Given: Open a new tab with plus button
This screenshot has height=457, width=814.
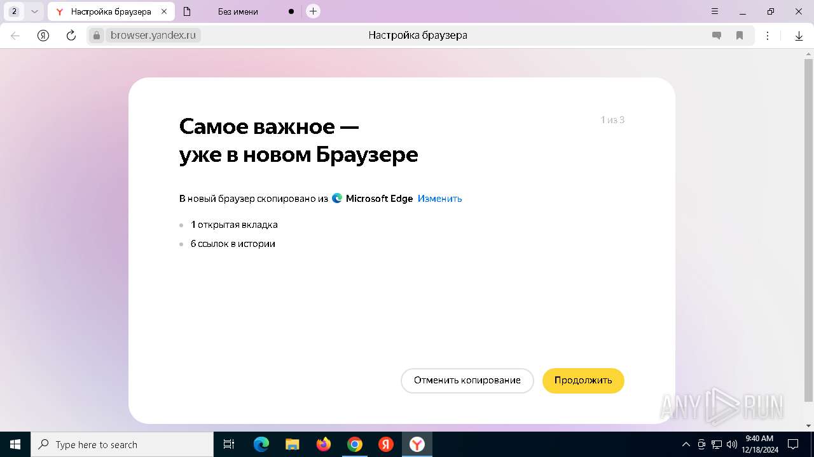Looking at the screenshot, I should tap(313, 11).
